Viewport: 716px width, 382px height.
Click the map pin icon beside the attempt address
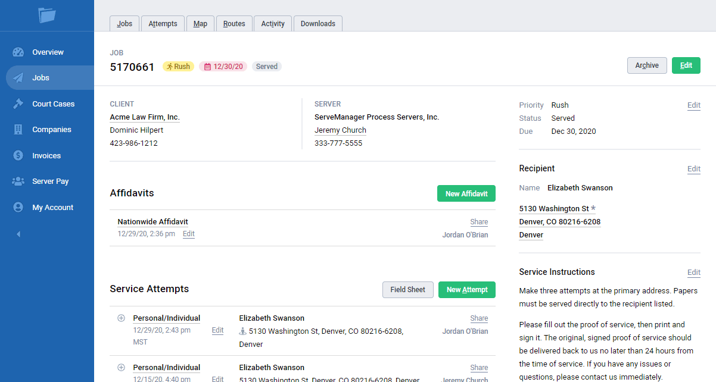point(244,331)
